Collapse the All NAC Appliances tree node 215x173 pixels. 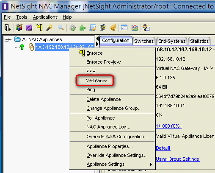(x=6, y=39)
